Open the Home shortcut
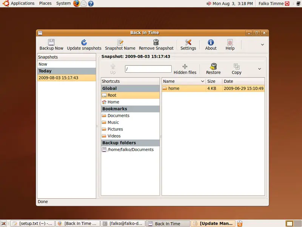302x227 pixels. (130, 102)
